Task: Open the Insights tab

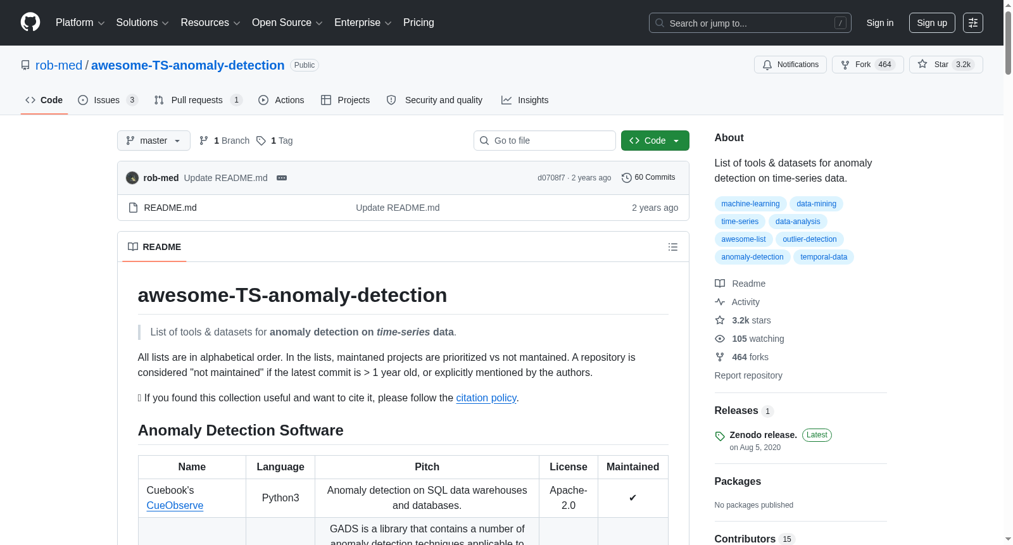Action: [x=525, y=100]
